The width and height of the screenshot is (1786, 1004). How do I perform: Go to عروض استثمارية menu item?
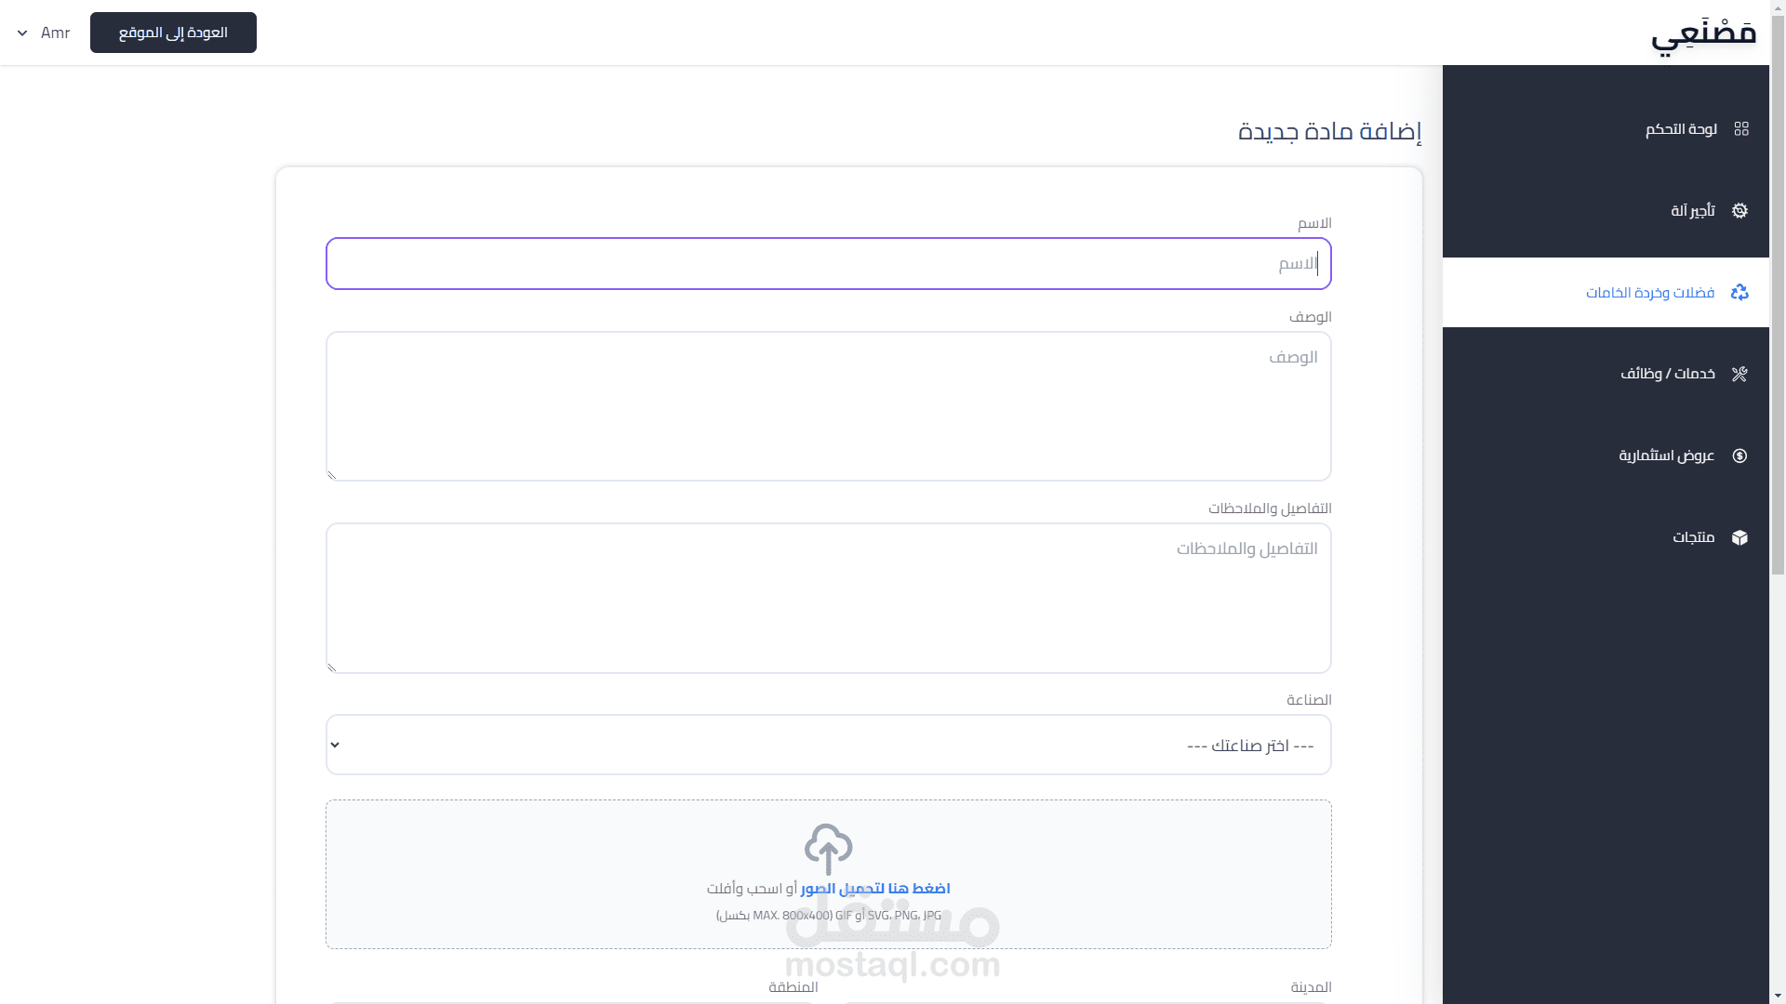point(1666,456)
